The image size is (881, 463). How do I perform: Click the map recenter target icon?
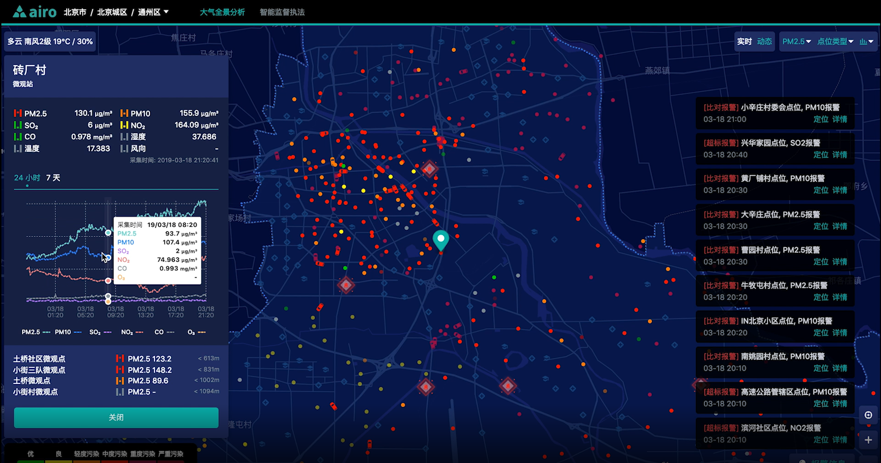[x=868, y=415]
